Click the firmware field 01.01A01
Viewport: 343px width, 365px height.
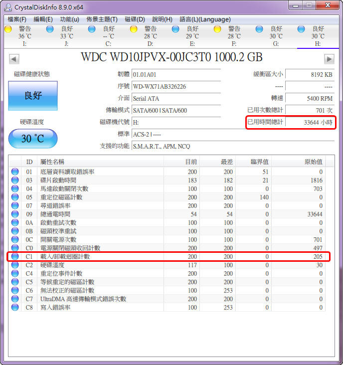pos(176,74)
